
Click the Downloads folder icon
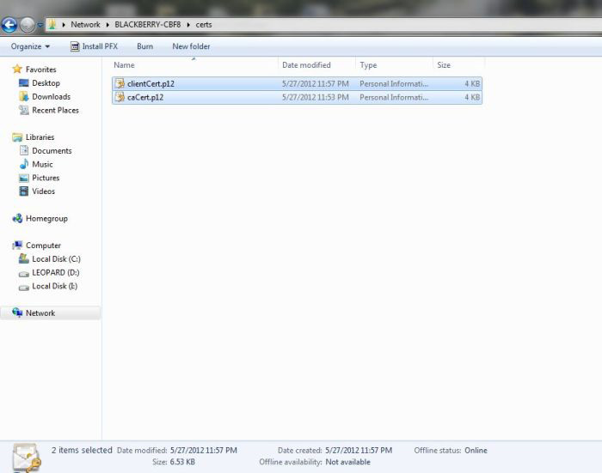click(x=24, y=96)
